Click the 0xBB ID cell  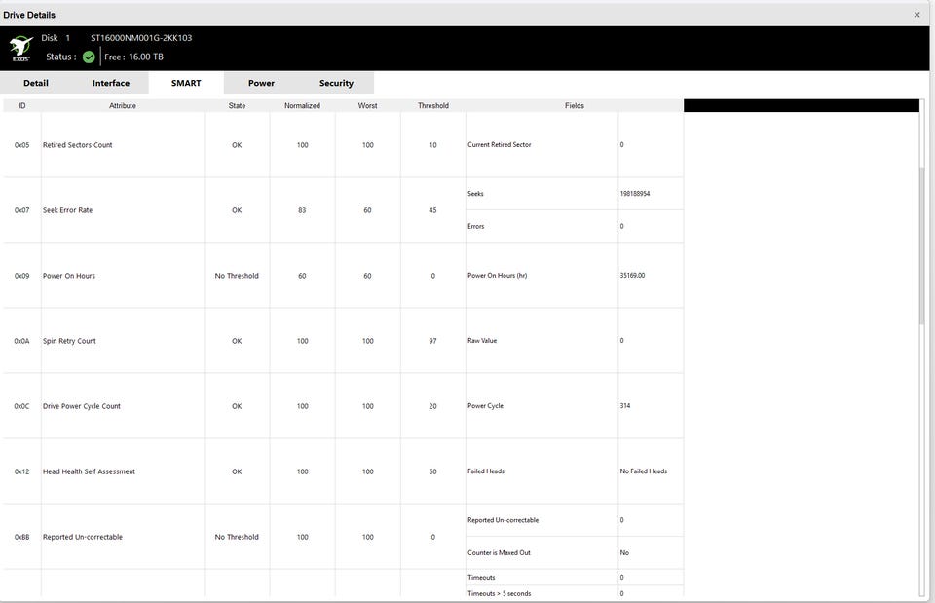[x=21, y=537]
